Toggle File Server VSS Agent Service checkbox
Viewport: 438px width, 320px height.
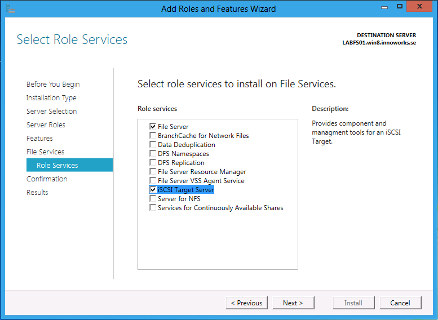[153, 180]
